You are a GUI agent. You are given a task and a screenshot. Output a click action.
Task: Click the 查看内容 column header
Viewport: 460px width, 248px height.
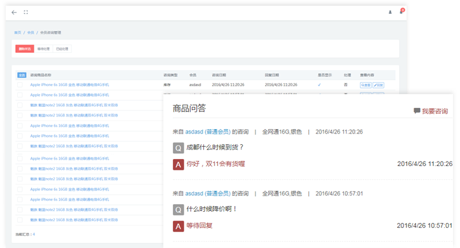367,75
